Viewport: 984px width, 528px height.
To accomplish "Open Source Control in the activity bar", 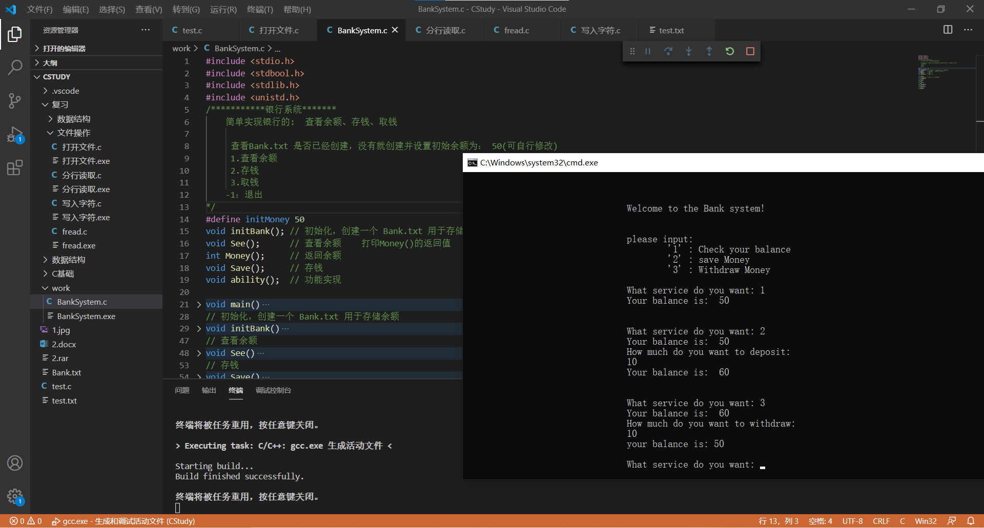I will pos(15,101).
